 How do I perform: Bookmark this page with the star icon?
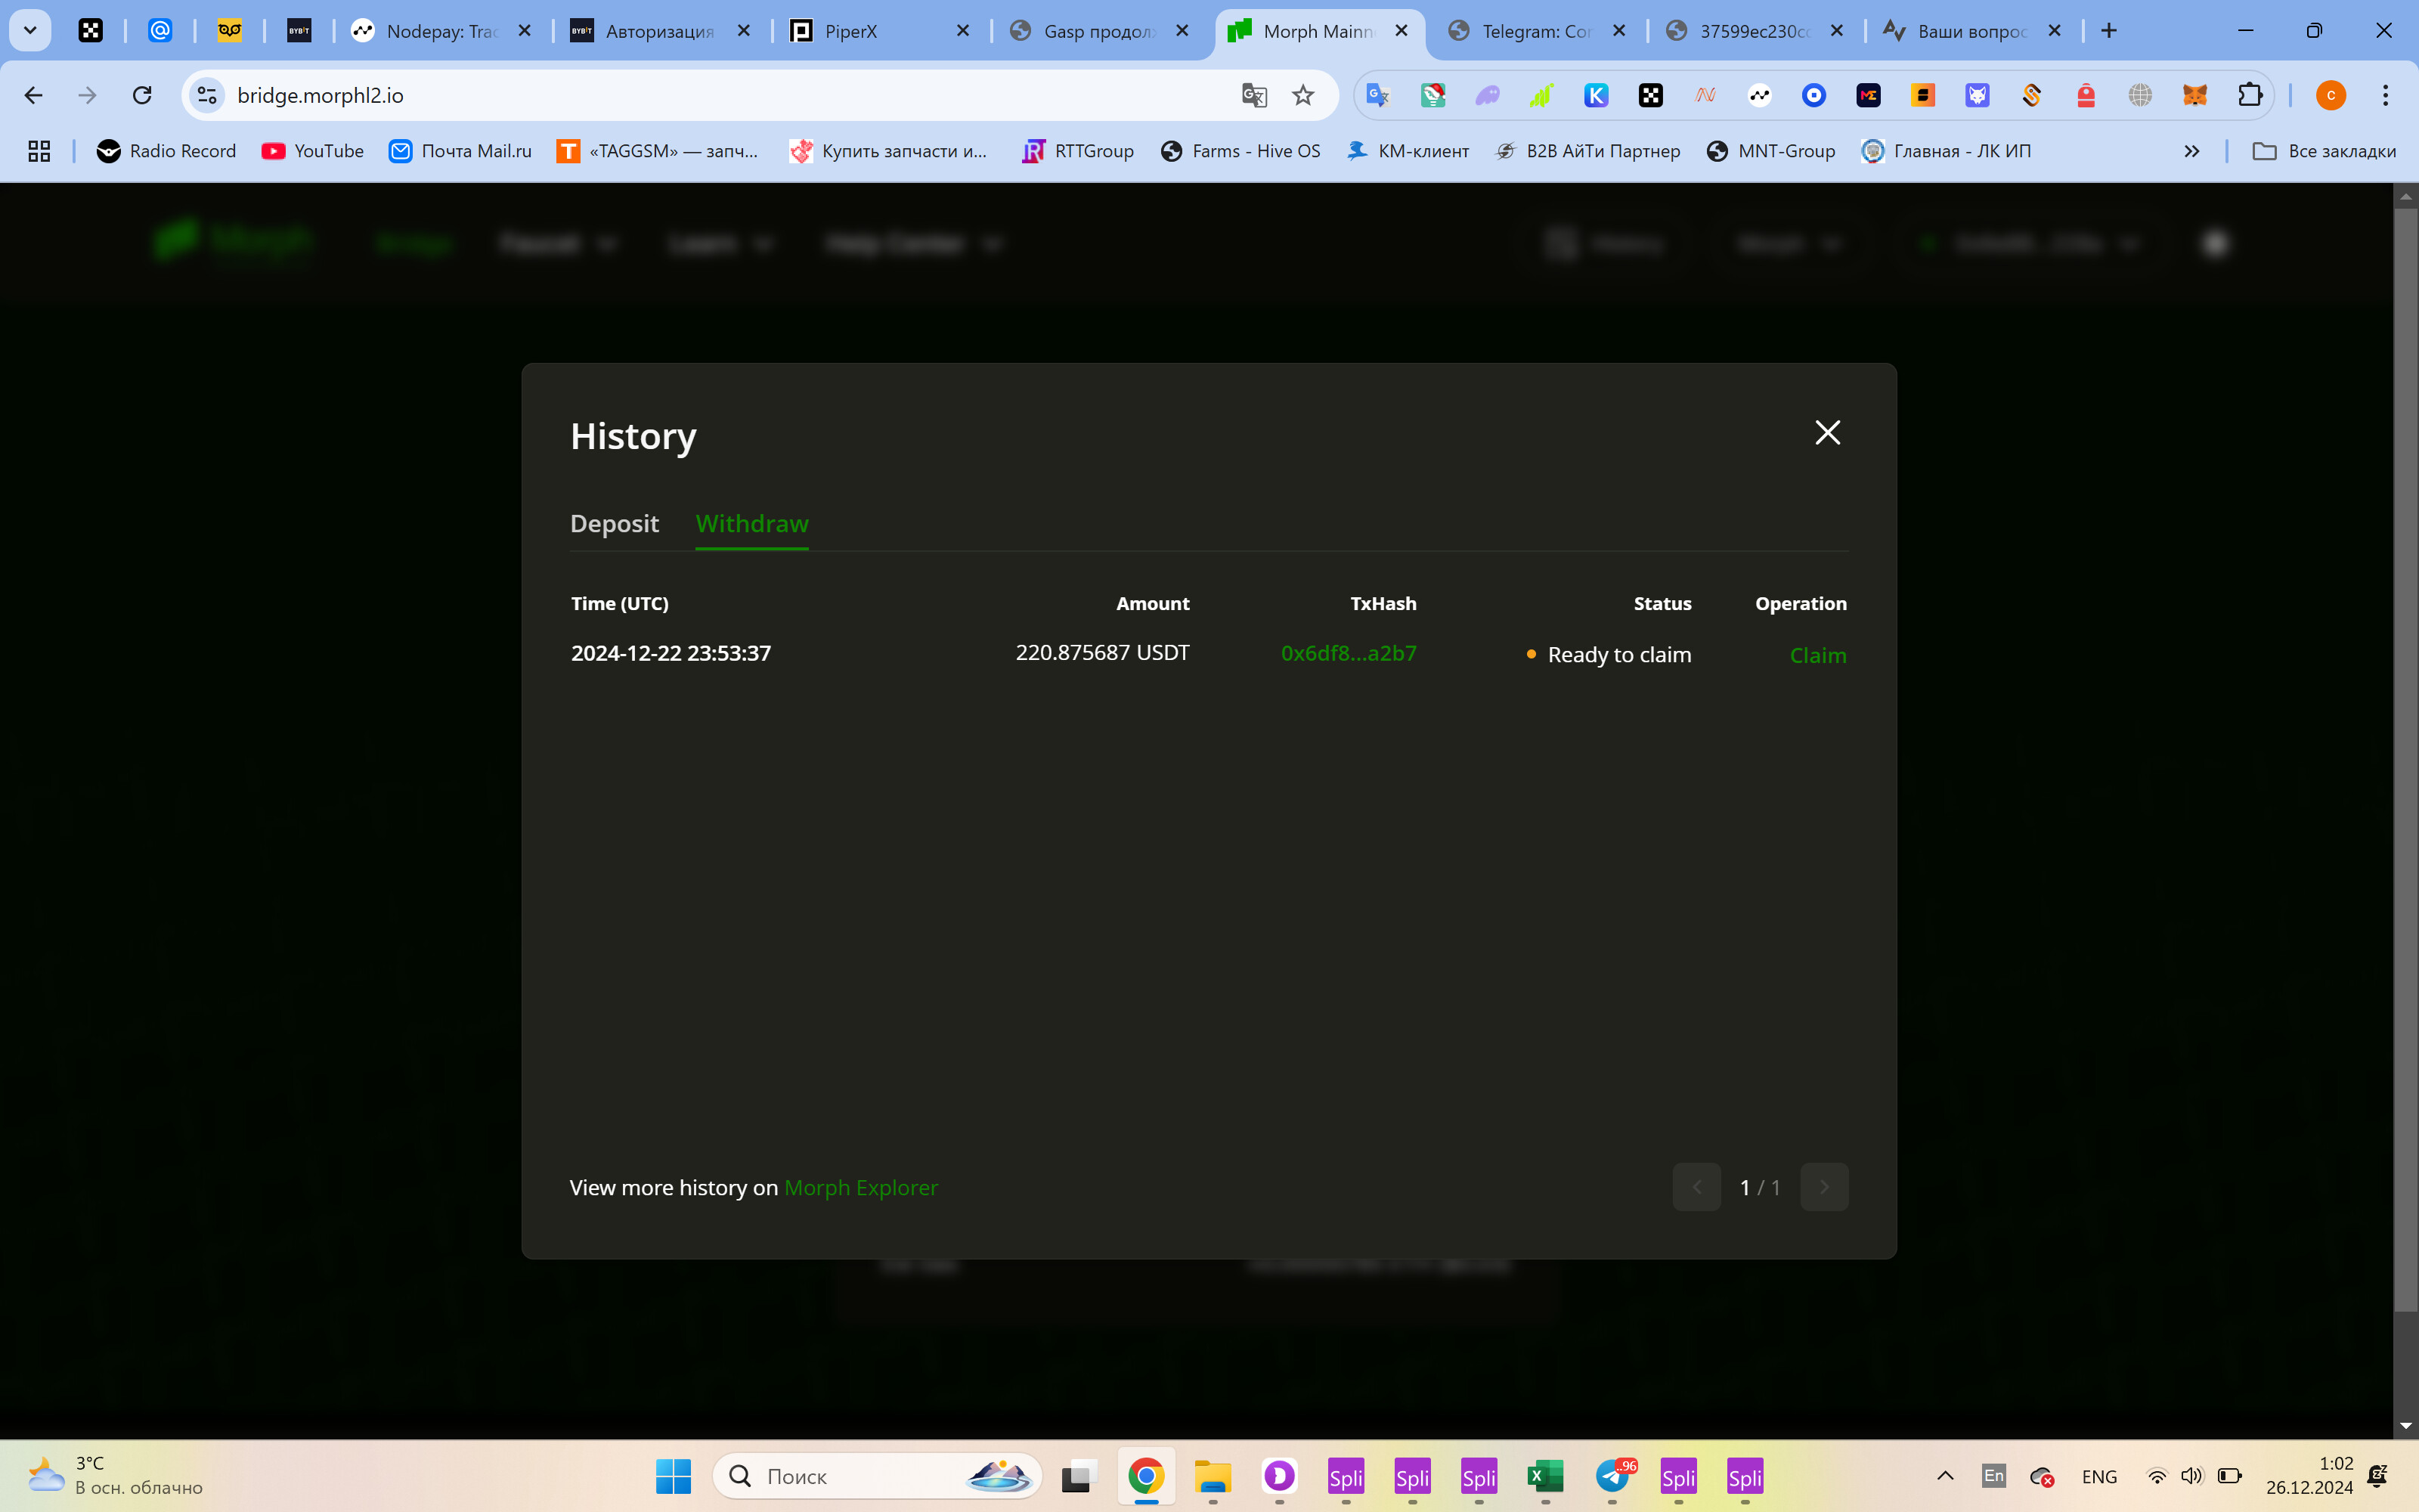click(x=1302, y=95)
